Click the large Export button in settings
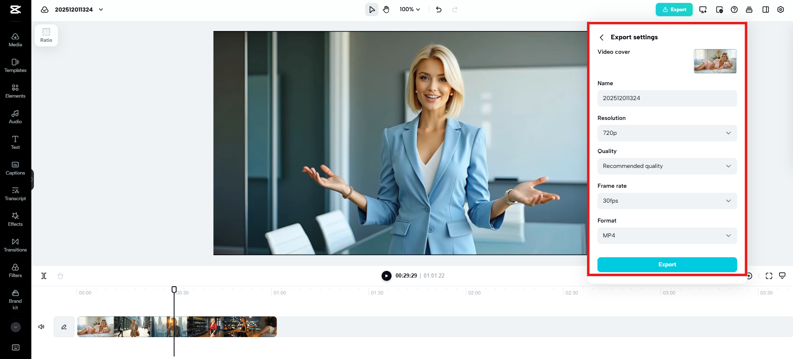The image size is (793, 359). coord(666,265)
